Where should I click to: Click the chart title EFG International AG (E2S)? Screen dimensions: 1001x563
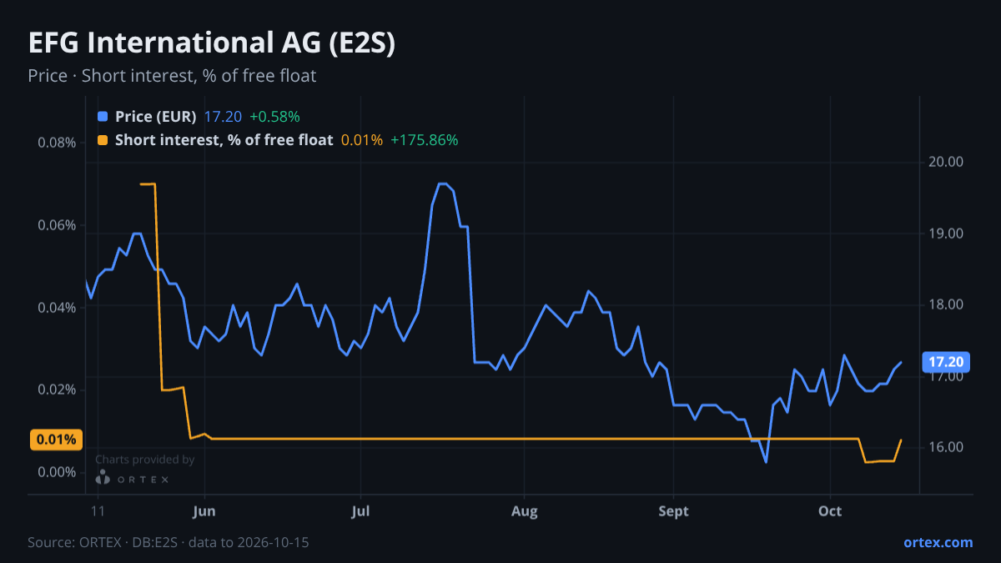pyautogui.click(x=212, y=43)
